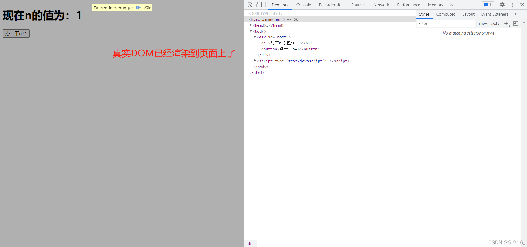527x247 pixels.
Task: Focus the styles Filter input field
Action: tap(445, 23)
